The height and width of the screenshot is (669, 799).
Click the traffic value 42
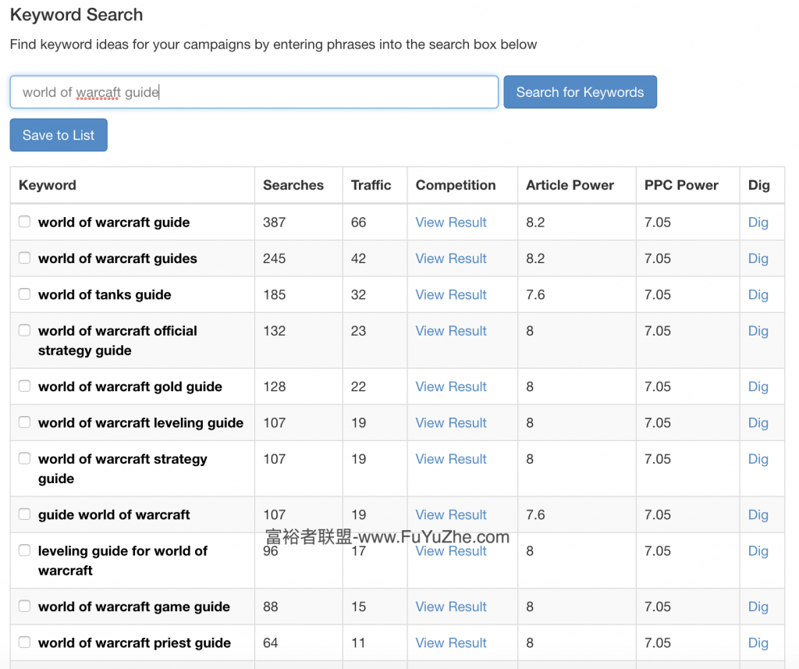(359, 258)
